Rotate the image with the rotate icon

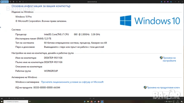click(10, 2)
